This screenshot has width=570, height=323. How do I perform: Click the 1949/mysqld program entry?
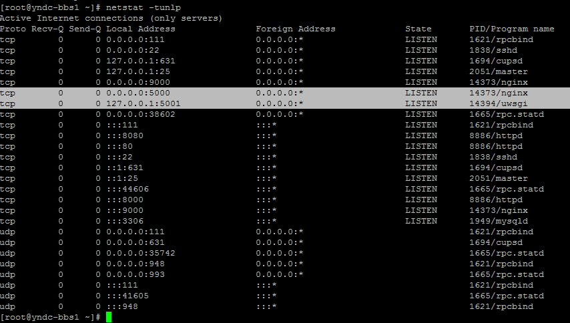[499, 221]
